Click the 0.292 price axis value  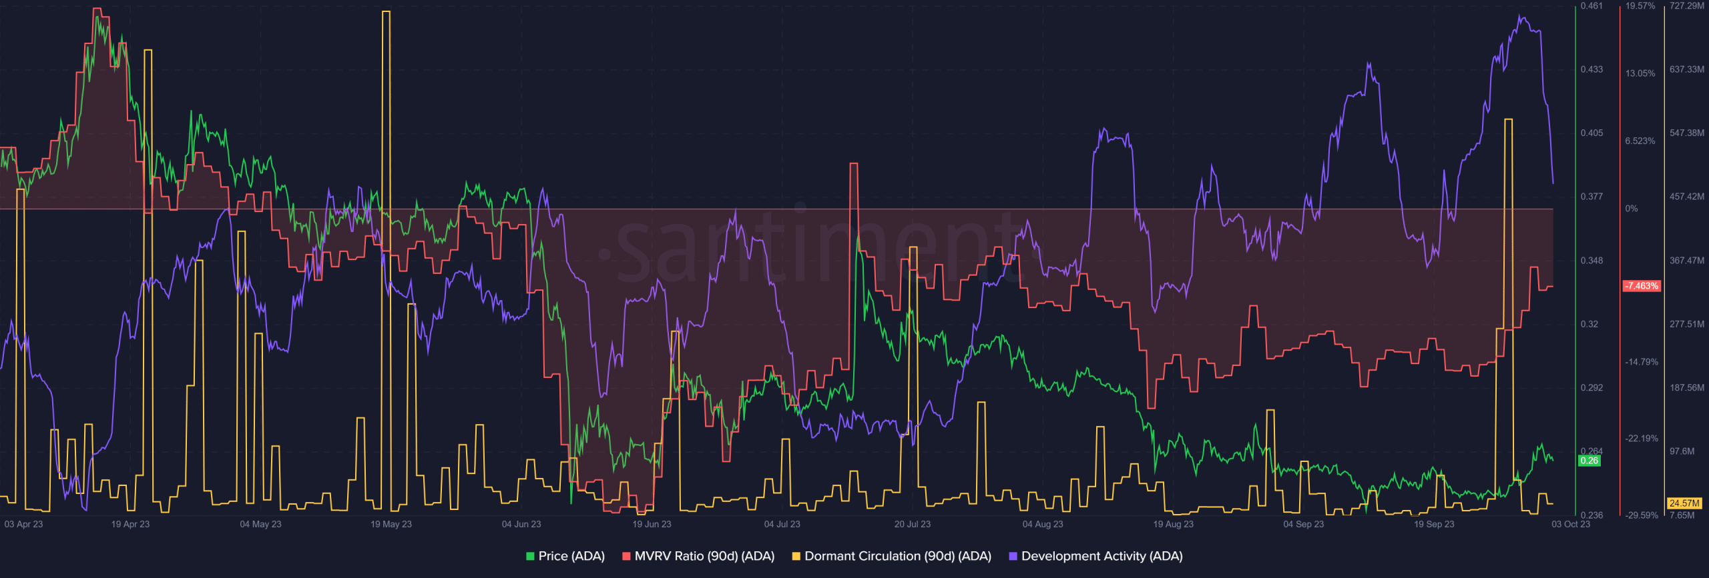[x=1592, y=387]
